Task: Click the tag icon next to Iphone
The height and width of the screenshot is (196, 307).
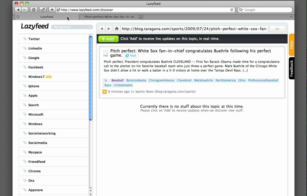Action: click(25, 86)
